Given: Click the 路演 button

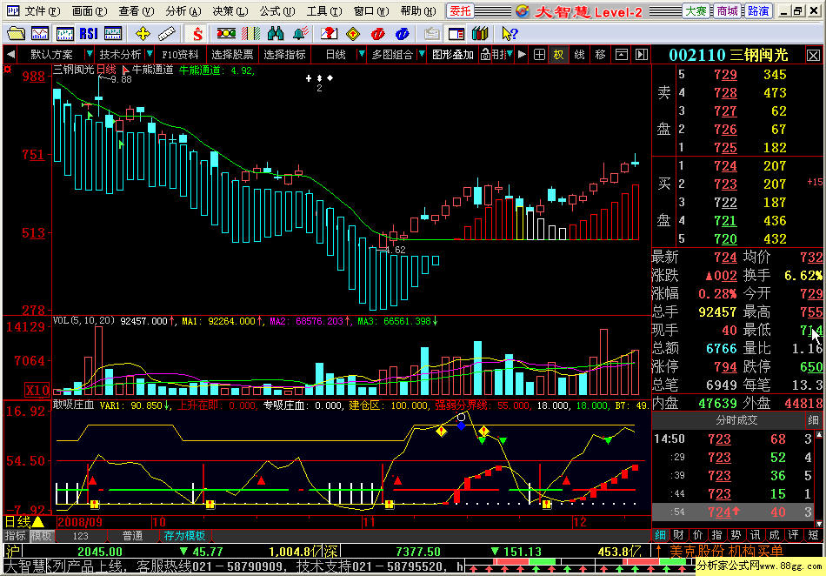Looking at the screenshot, I should pos(758,11).
